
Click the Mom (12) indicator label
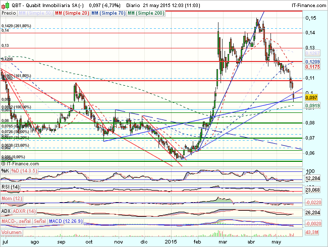click(x=12, y=198)
